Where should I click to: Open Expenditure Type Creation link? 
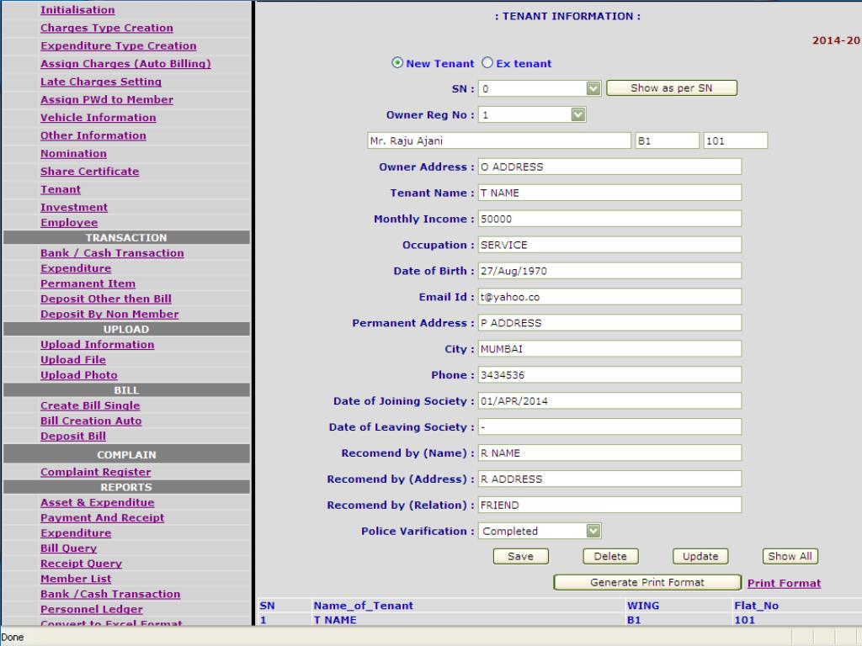click(x=118, y=46)
